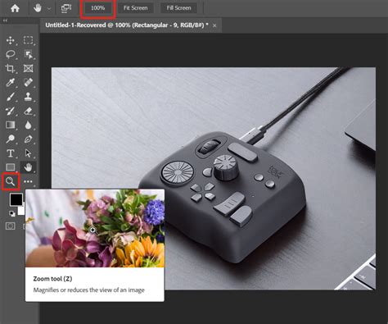388x324 pixels.
Task: Collapse the toolbar with double-chevron
Action: 5,21
